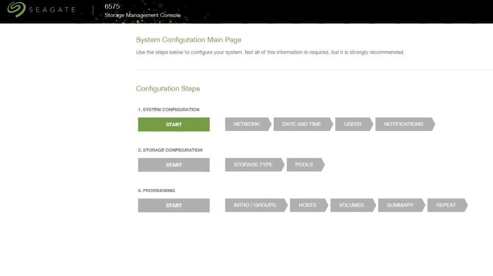Start the System Configuration step
Image resolution: width=493 pixels, height=276 pixels.
174,124
